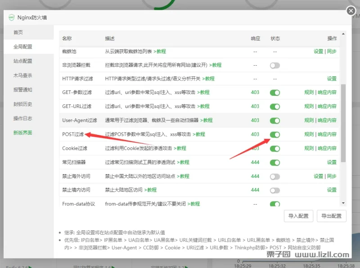Open 设置 for 蜘蛛池 row
Viewport: 360px width, 268px height.
point(318,51)
